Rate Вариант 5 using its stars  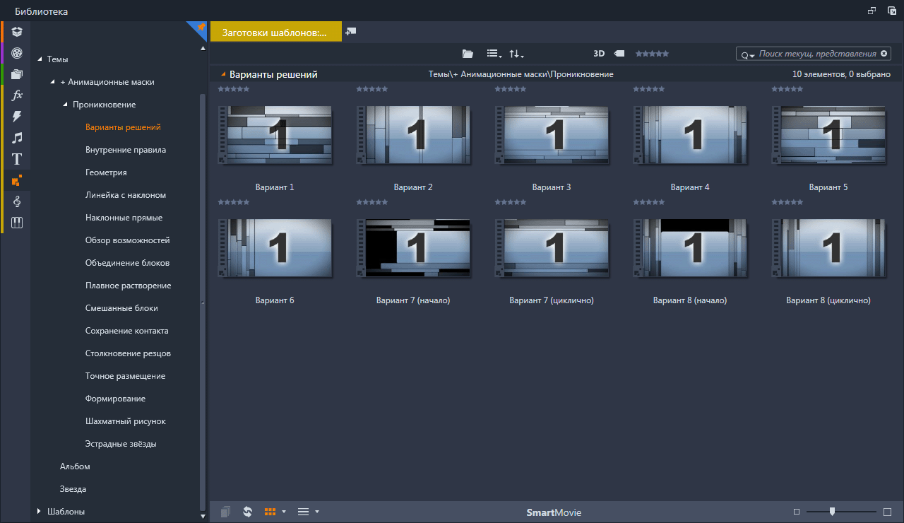(787, 90)
